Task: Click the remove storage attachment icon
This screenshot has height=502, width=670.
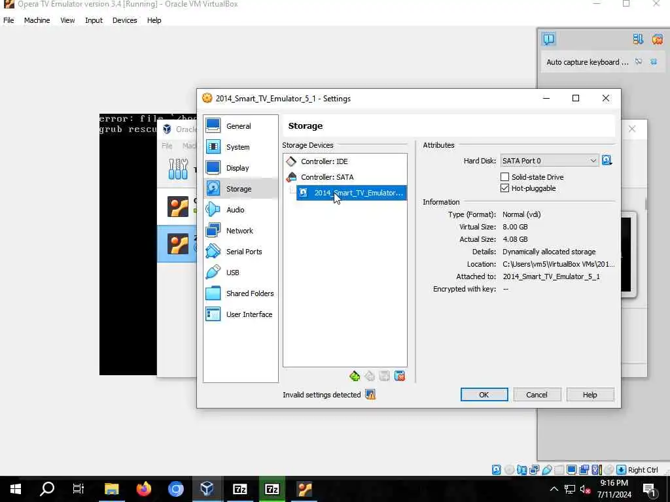Action: (400, 376)
